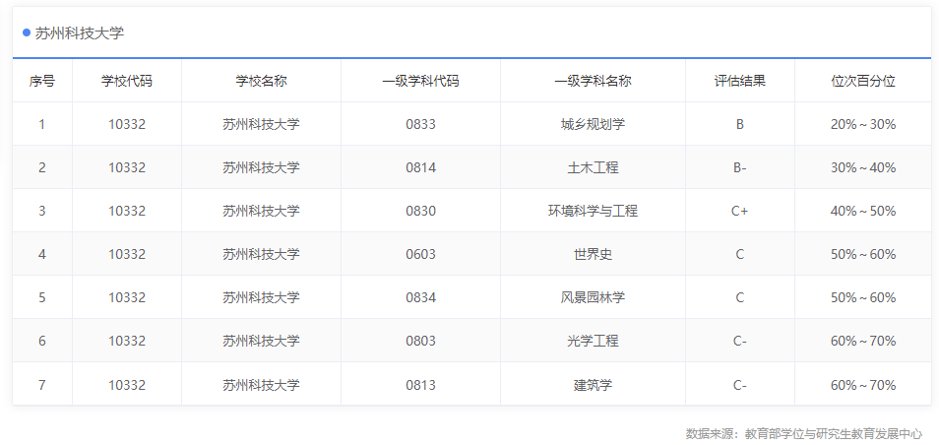Select discipline code 0603
This screenshot has width=939, height=445.
[420, 254]
